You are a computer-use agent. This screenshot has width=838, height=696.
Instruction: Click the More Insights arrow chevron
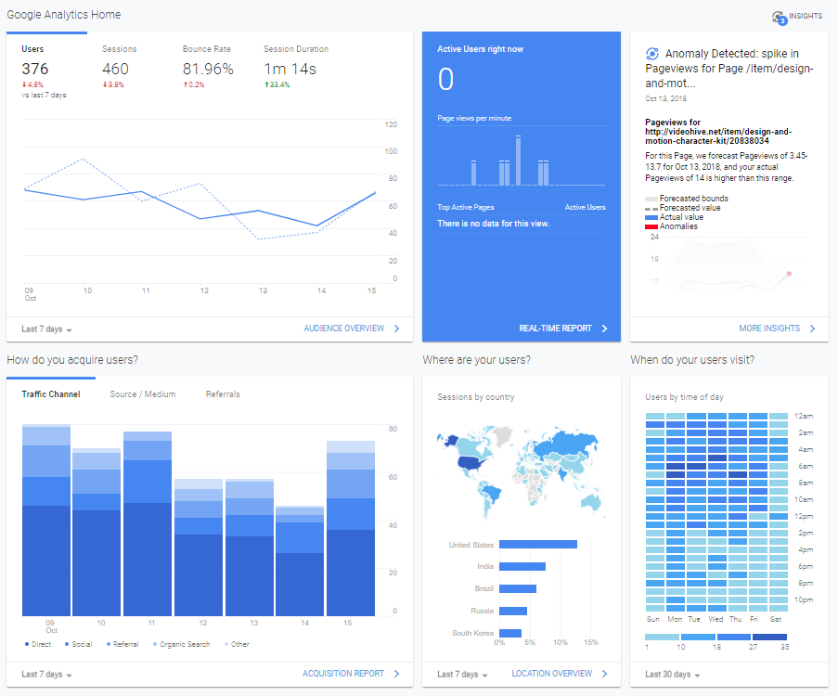(812, 329)
